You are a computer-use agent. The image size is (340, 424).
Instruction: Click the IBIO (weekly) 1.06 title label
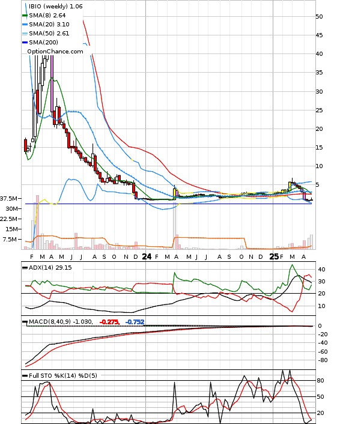point(55,6)
